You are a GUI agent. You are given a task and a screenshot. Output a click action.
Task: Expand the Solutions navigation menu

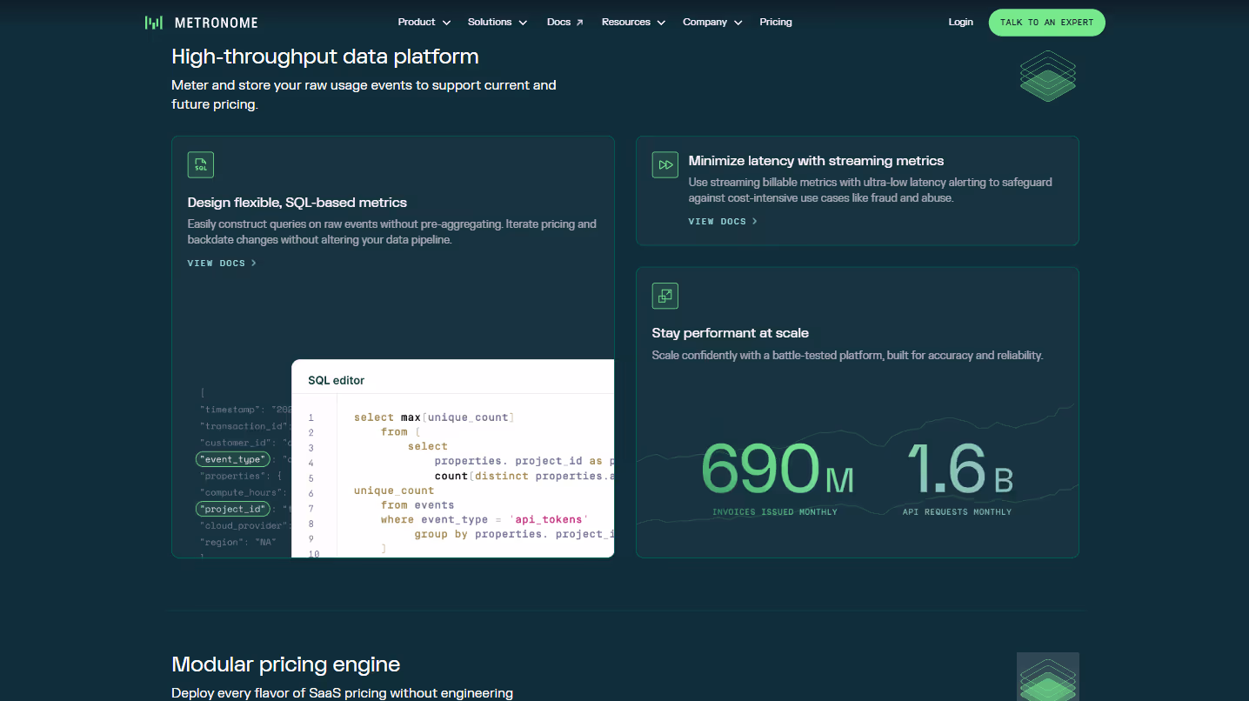(x=498, y=23)
